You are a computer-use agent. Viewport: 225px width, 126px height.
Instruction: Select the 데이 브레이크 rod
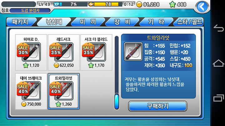tap(31, 91)
